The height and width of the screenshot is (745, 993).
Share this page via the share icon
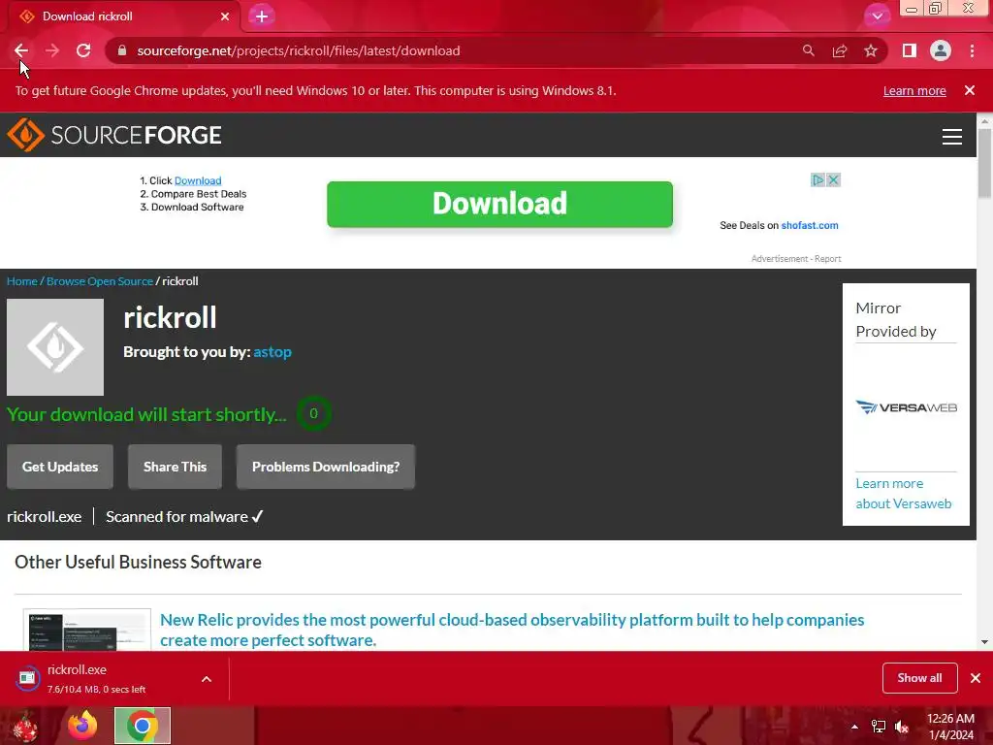(840, 50)
